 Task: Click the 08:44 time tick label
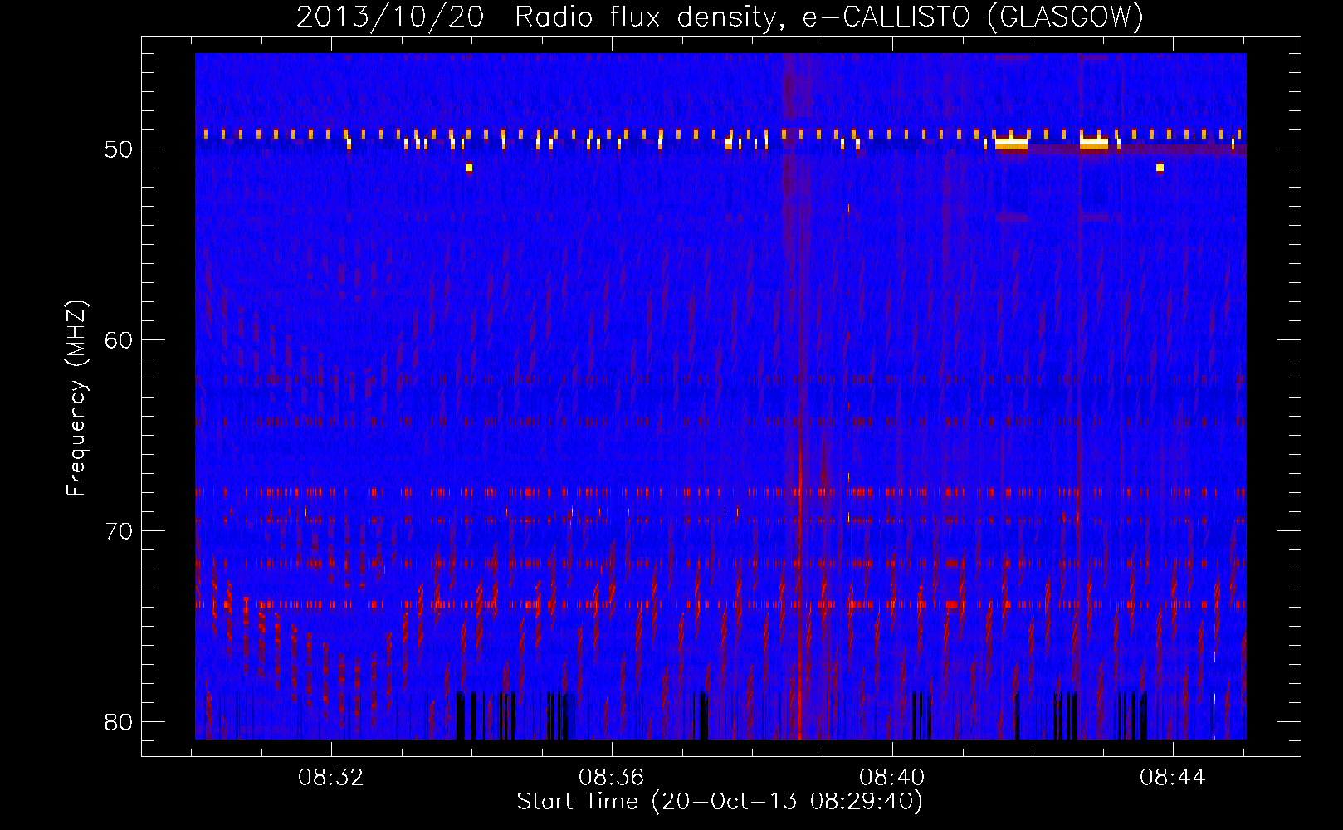1172,778
